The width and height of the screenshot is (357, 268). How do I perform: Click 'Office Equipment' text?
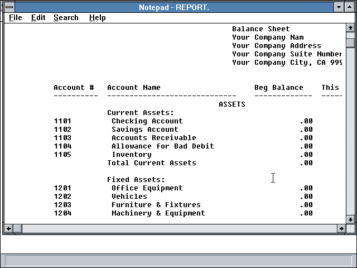[x=147, y=188]
